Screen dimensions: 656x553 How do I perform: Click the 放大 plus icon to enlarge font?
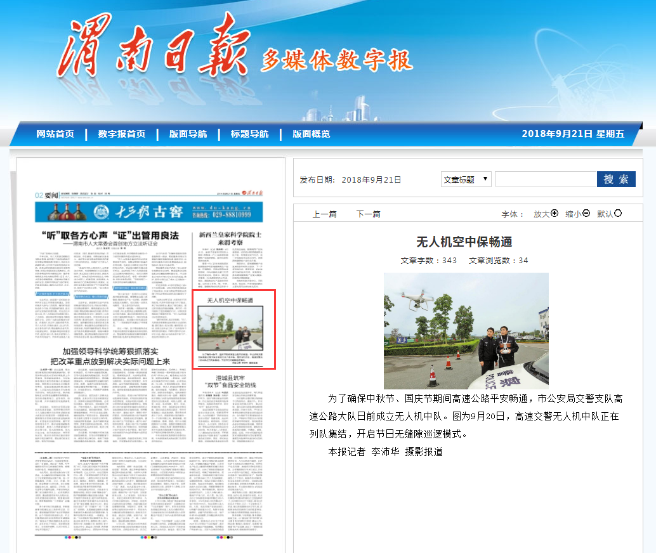pos(554,214)
